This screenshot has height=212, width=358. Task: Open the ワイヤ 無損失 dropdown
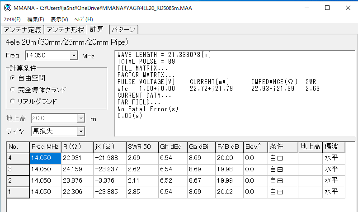(81, 131)
